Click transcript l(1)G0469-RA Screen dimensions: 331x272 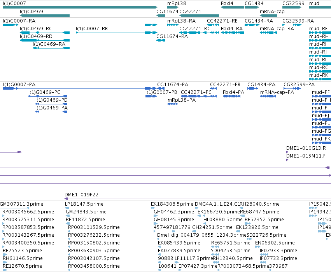(x=51, y=48)
